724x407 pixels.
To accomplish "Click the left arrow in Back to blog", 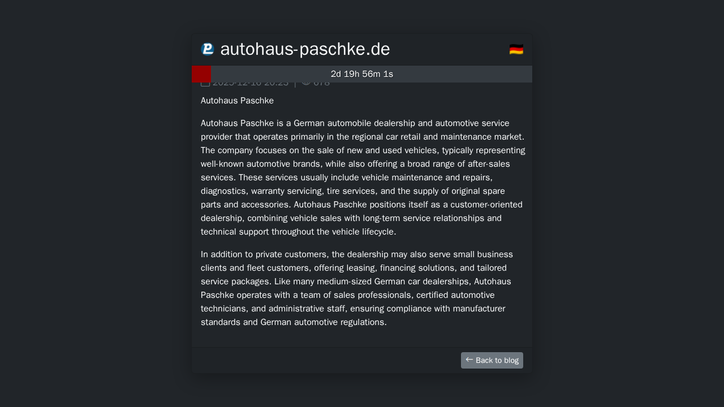I will pos(469,360).
